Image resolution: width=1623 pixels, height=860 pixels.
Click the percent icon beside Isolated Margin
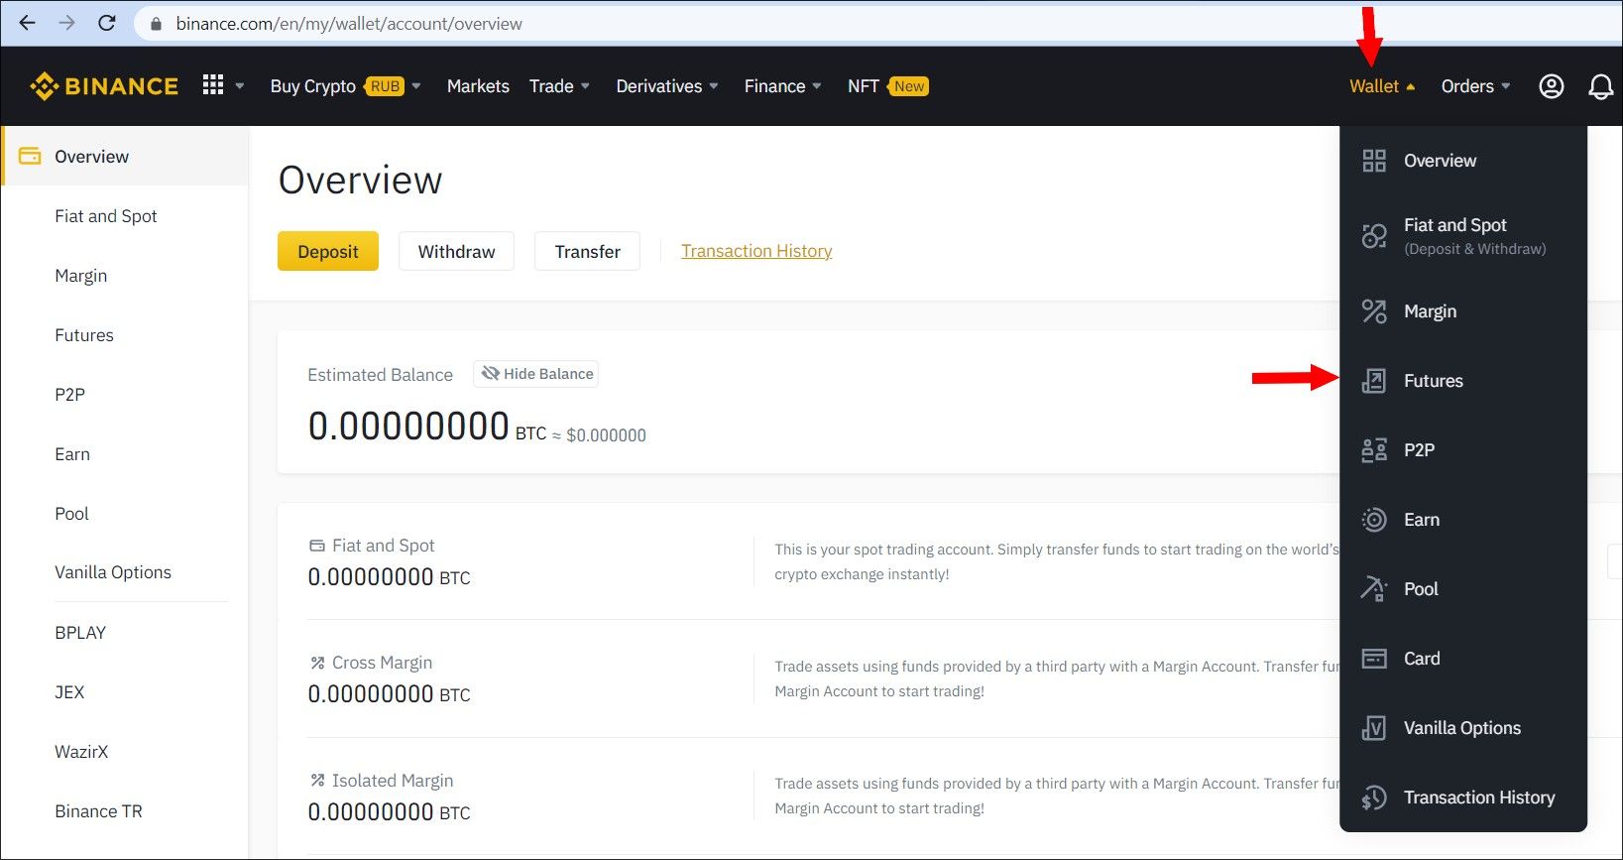pos(317,781)
